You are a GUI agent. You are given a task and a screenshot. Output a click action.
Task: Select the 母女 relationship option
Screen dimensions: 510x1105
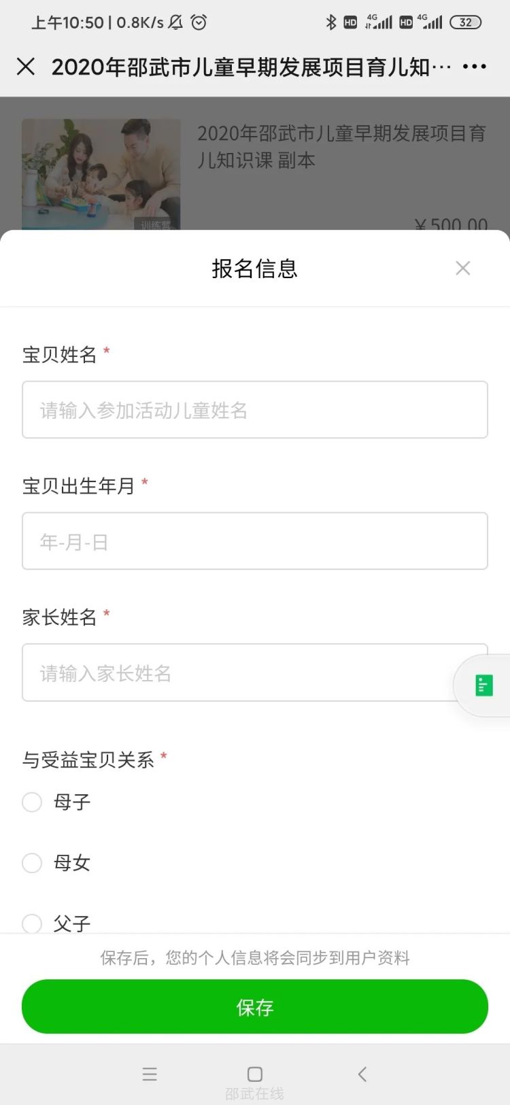[32, 864]
